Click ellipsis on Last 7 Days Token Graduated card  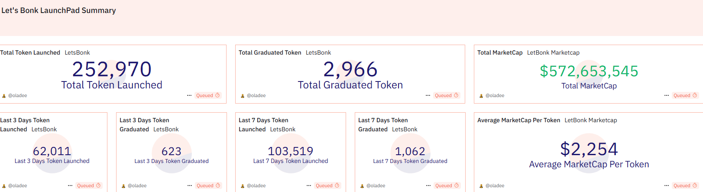428,185
